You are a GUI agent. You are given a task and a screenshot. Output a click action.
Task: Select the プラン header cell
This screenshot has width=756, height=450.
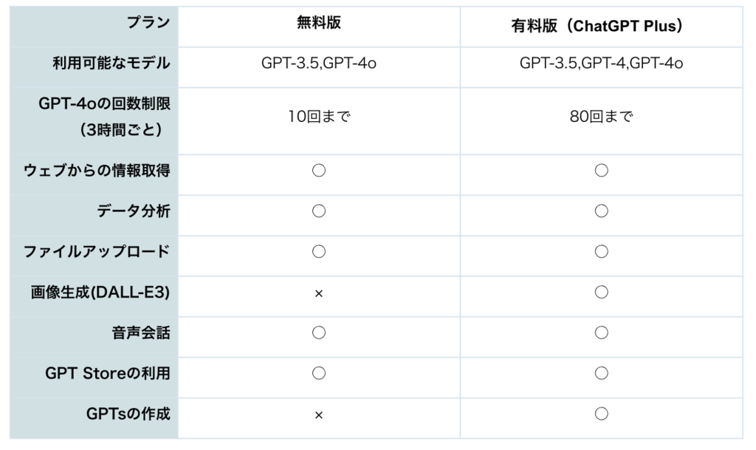click(x=148, y=23)
